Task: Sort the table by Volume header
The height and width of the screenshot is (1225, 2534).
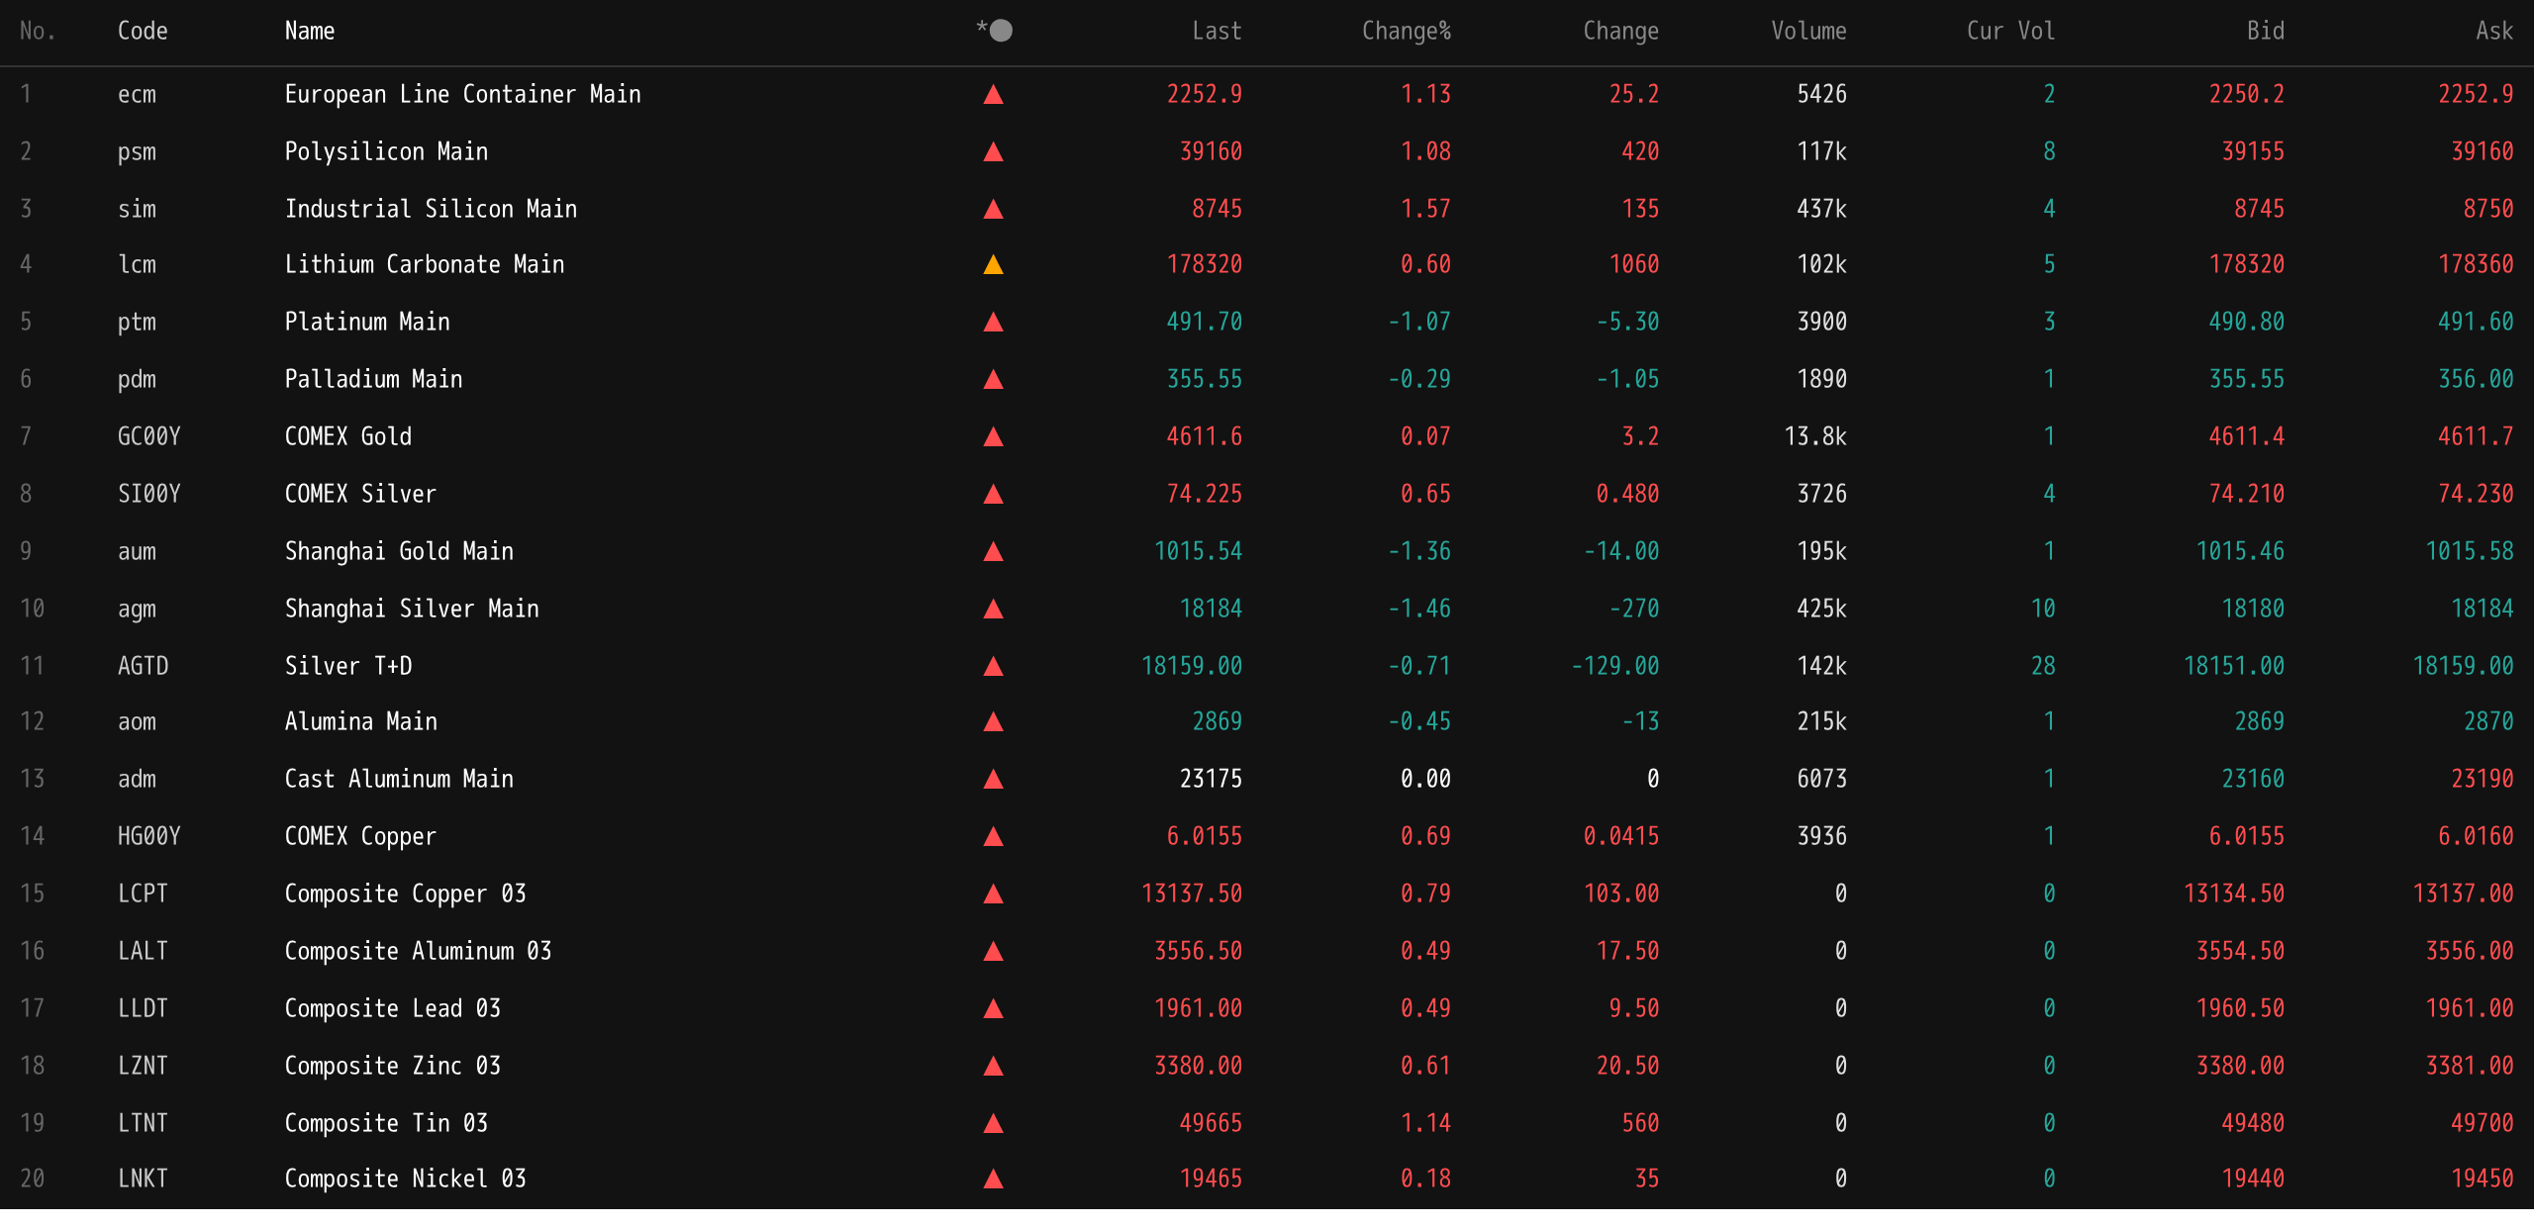Action: tap(1808, 31)
